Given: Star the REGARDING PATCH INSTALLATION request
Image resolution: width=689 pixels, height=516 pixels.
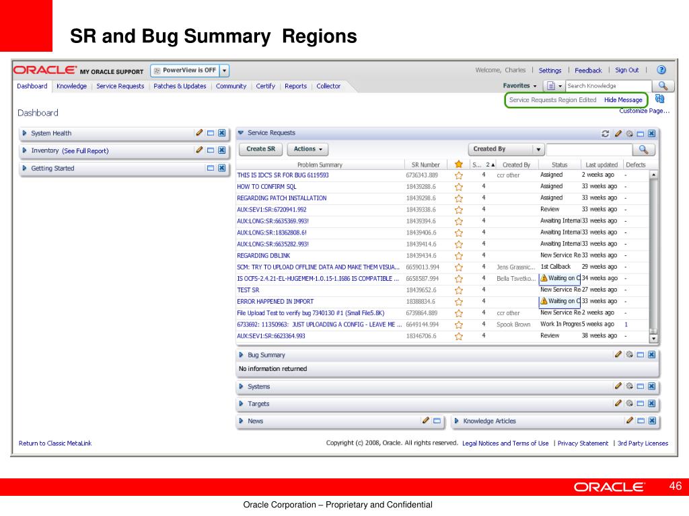Looking at the screenshot, I should [x=459, y=198].
